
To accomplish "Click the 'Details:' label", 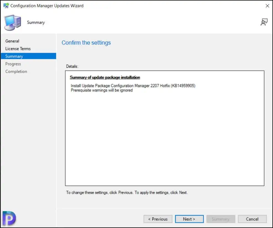I will [72, 66].
